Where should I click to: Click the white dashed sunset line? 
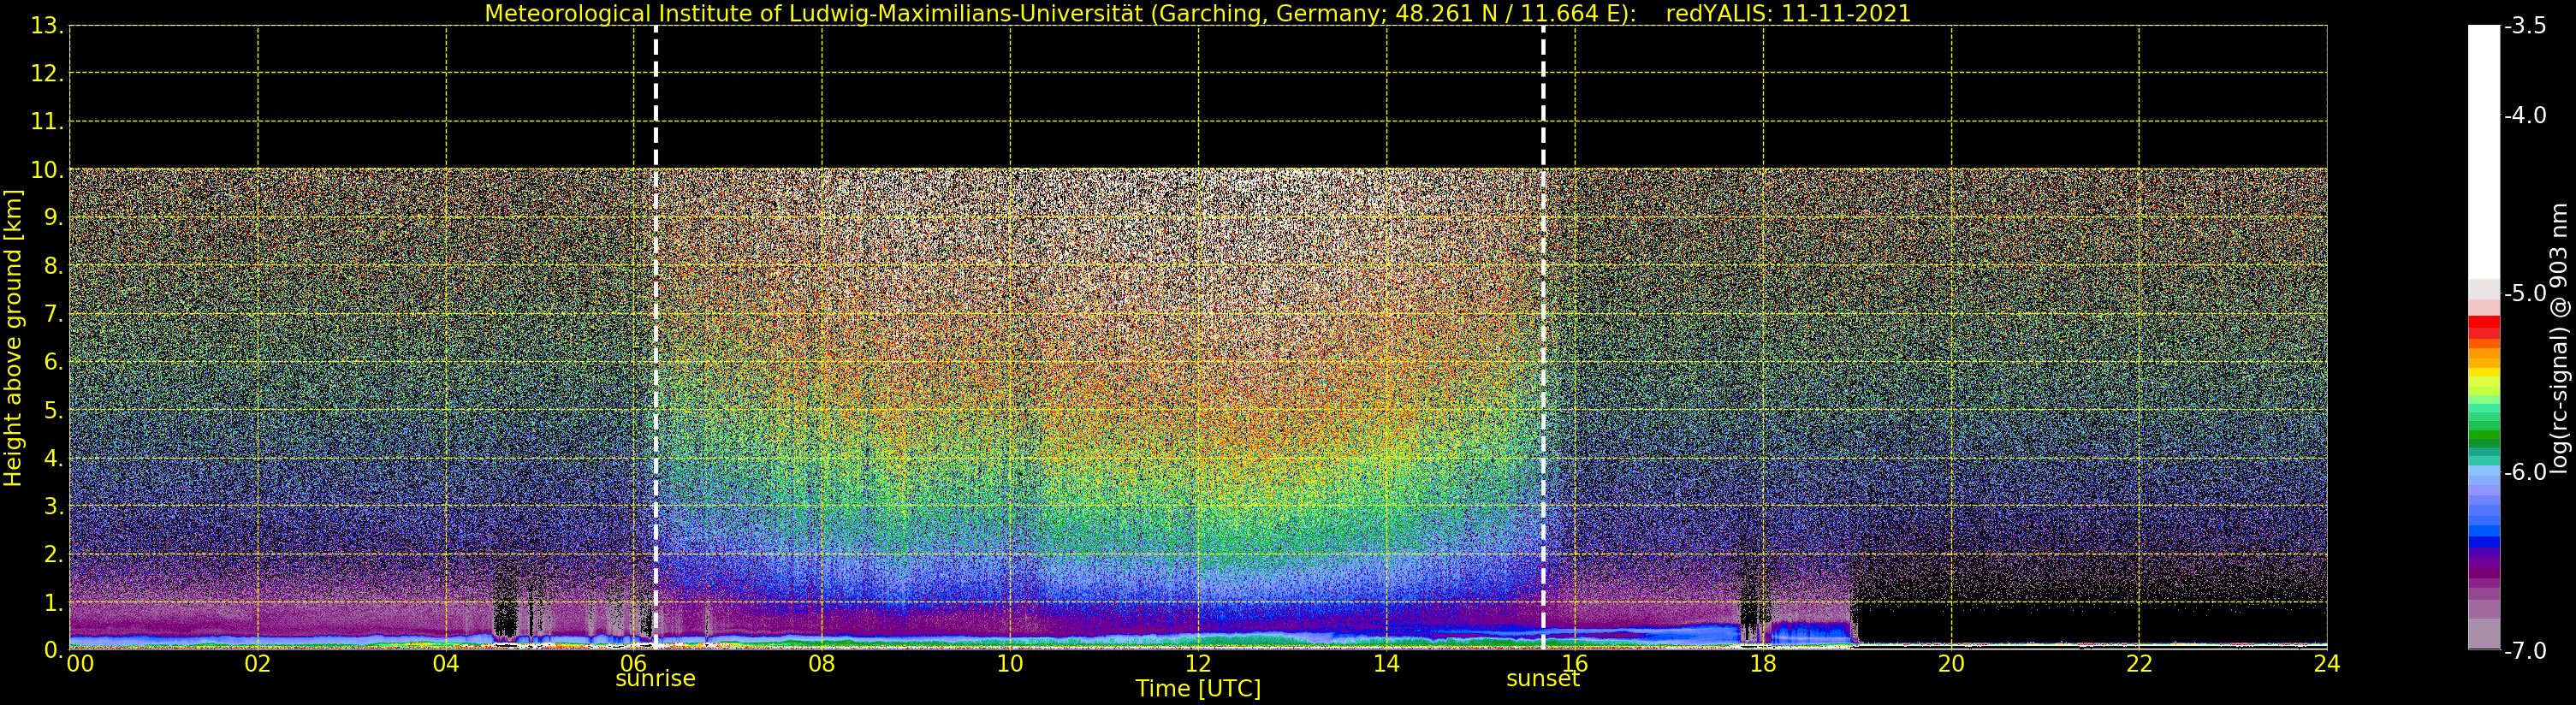(x=1543, y=330)
